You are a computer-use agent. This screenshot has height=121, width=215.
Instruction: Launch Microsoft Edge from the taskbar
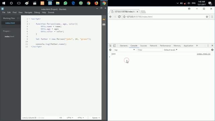pyautogui.click(x=73, y=3)
